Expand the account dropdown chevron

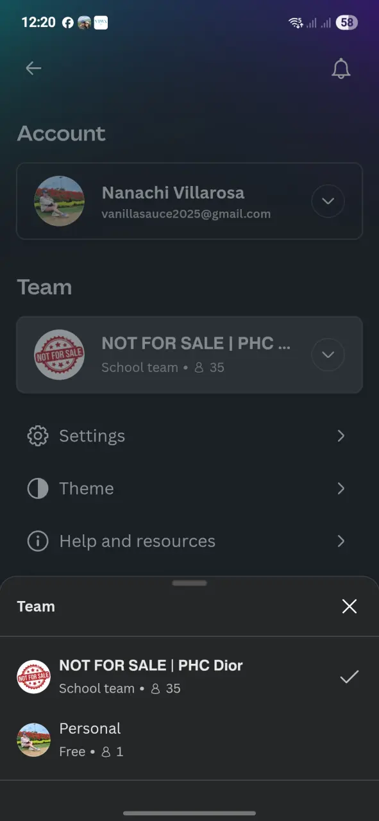tap(328, 201)
